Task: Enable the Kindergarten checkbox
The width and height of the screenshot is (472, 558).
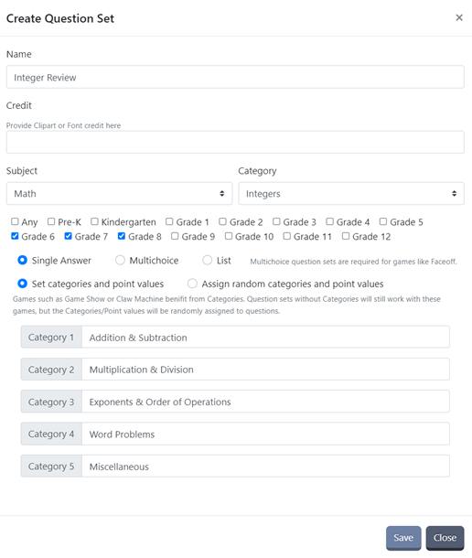Action: tap(94, 221)
